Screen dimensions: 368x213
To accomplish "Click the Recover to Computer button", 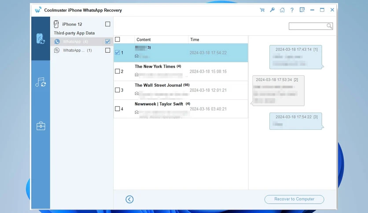I will click(x=294, y=199).
